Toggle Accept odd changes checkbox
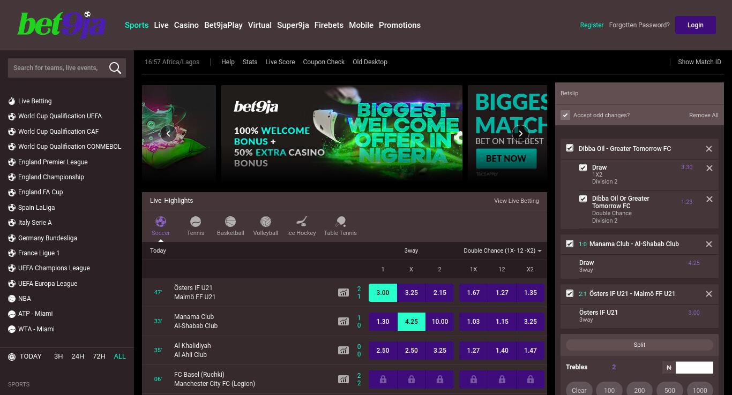 [x=565, y=115]
